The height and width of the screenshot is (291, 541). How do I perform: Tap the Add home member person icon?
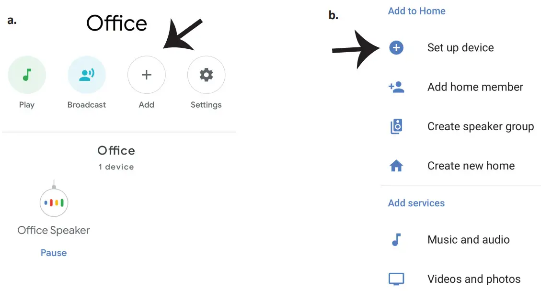tap(396, 87)
